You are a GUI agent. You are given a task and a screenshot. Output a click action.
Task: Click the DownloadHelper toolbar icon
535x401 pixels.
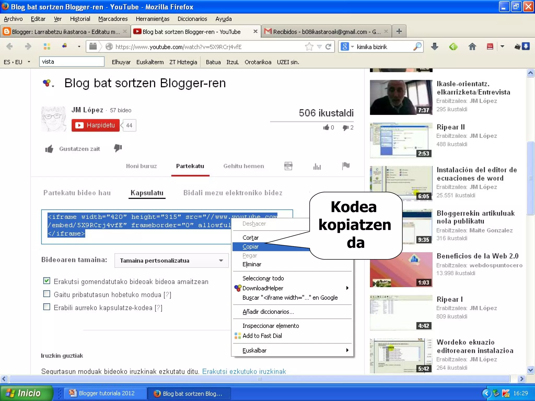tap(64, 46)
